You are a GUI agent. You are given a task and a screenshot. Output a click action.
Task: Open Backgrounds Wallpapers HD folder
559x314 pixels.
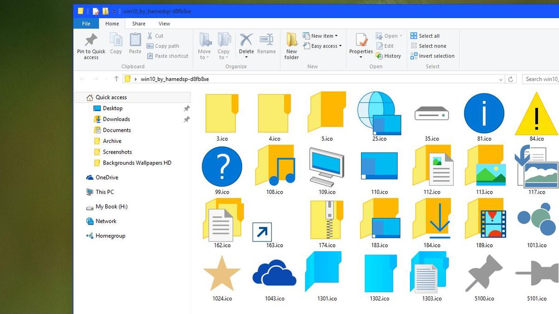click(133, 163)
